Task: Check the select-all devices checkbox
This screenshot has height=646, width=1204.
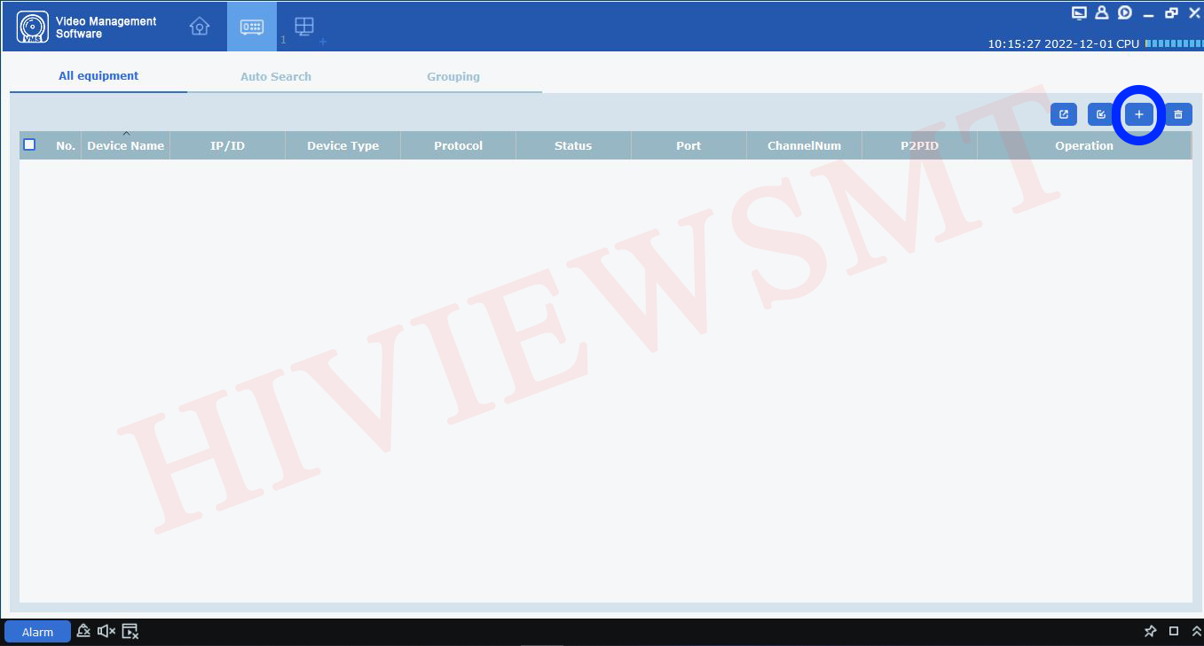Action: [x=29, y=144]
